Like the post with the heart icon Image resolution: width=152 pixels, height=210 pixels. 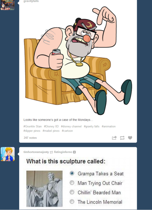130,138
